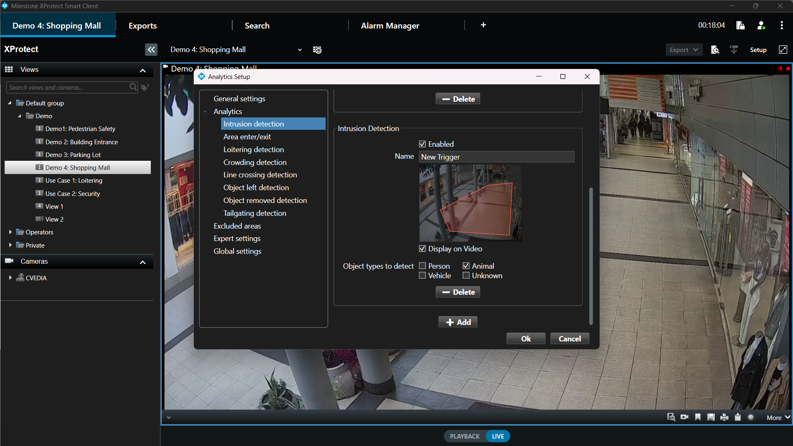Viewport: 793px width, 446px height.
Task: Open the Alarm Manager tab
Action: coord(390,26)
